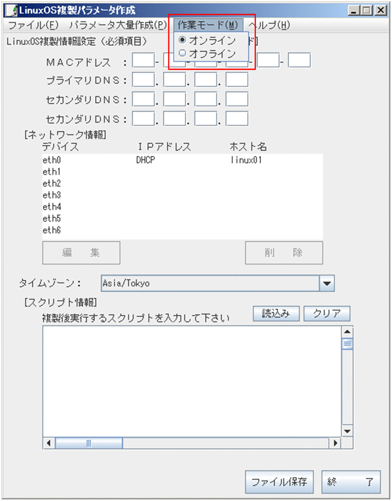Click the first MACアドレス input box

[143, 60]
